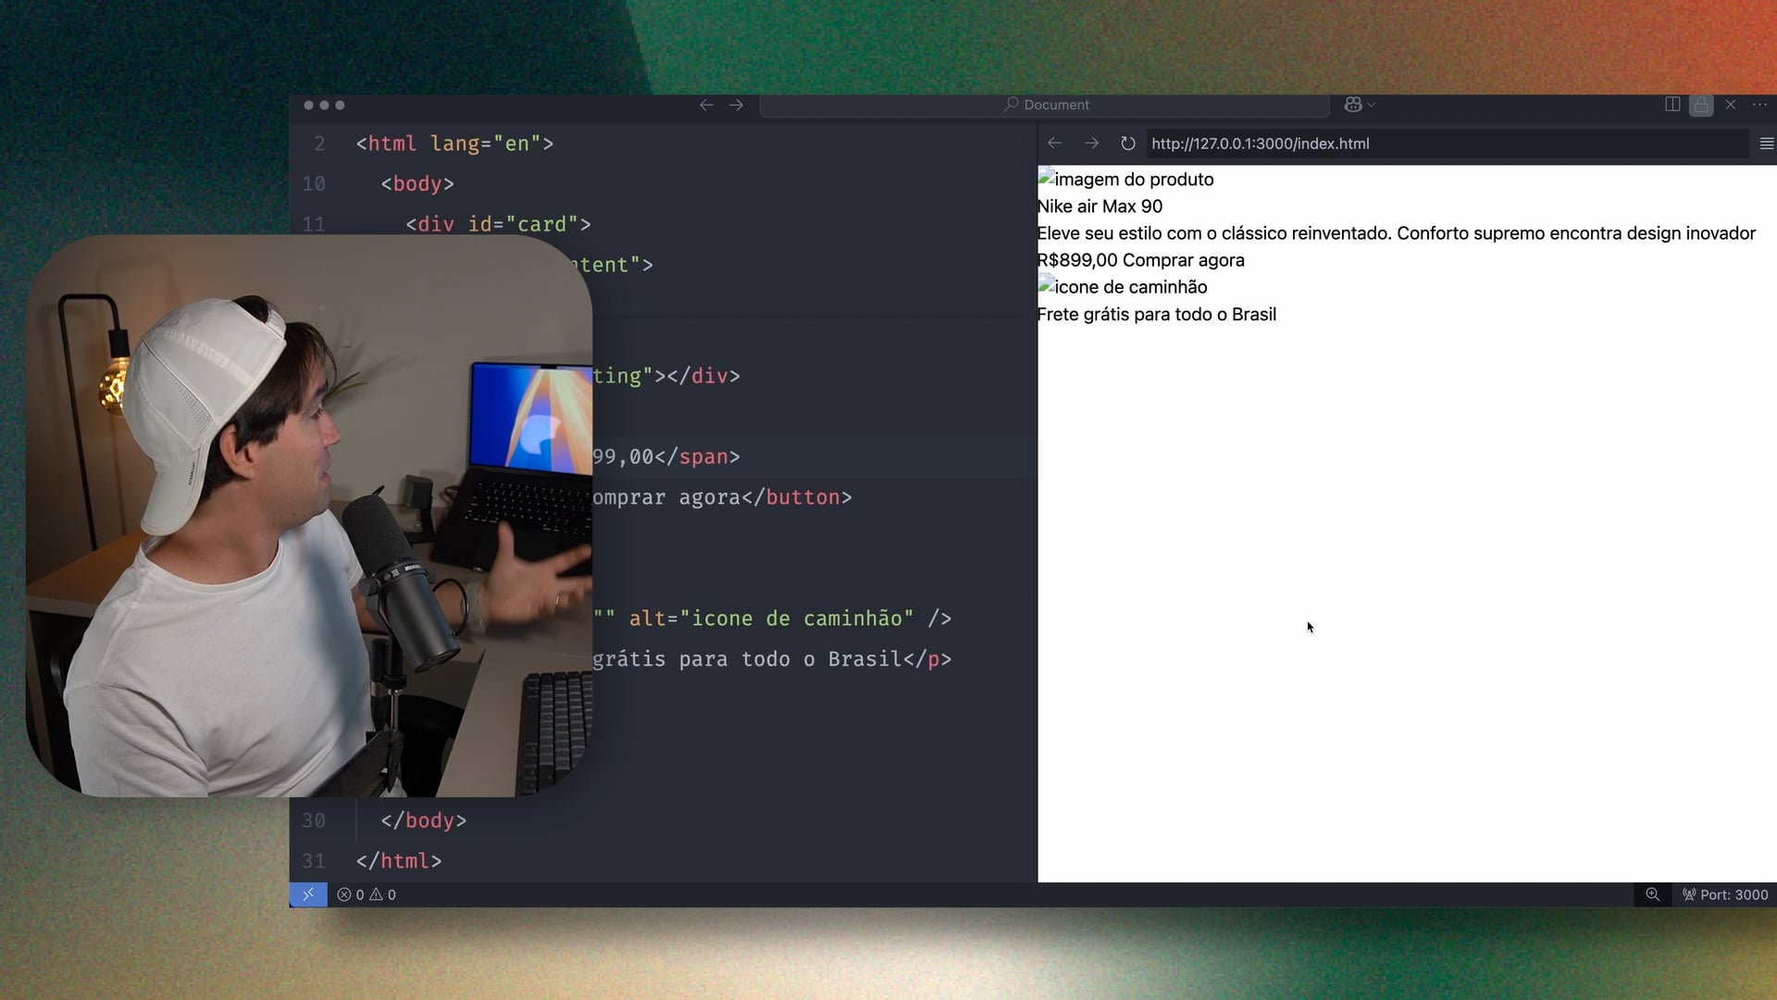The image size is (1777, 1000).
Task: Click the split editor layout icon
Action: coord(1672,105)
